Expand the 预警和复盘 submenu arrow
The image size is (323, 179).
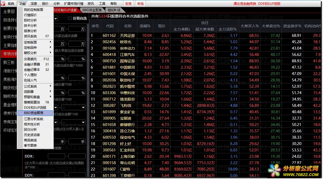50,97
